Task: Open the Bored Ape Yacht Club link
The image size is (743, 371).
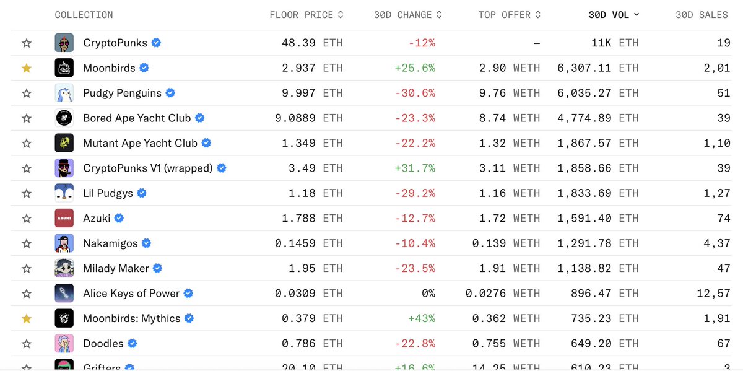Action: 137,118
